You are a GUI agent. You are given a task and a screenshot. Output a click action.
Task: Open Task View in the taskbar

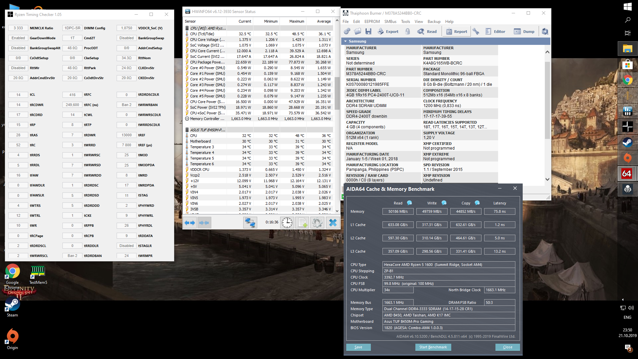(627, 33)
